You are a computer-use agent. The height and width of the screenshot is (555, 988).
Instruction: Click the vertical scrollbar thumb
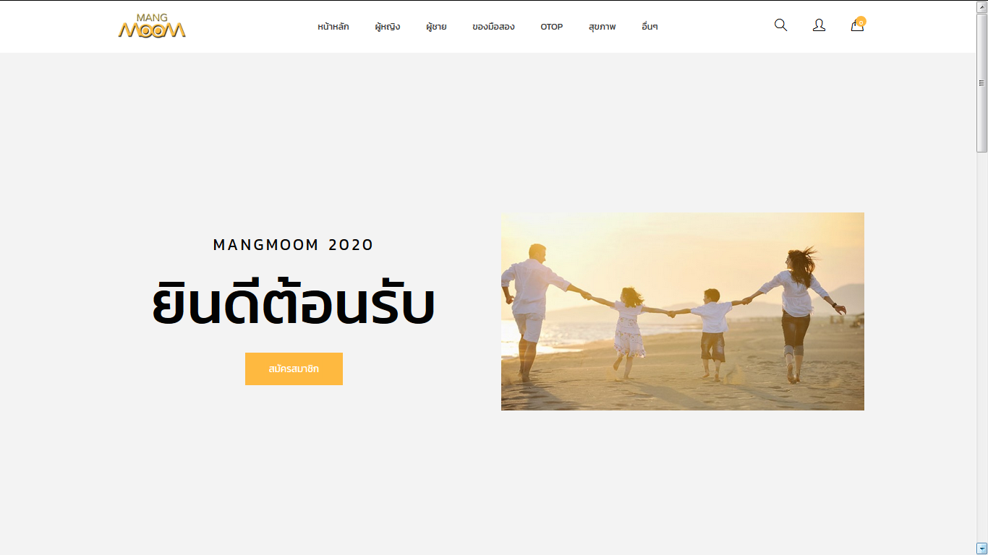click(981, 82)
